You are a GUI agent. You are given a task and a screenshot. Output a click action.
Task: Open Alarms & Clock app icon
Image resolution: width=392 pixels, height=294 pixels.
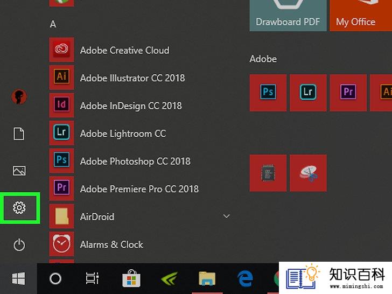(61, 244)
